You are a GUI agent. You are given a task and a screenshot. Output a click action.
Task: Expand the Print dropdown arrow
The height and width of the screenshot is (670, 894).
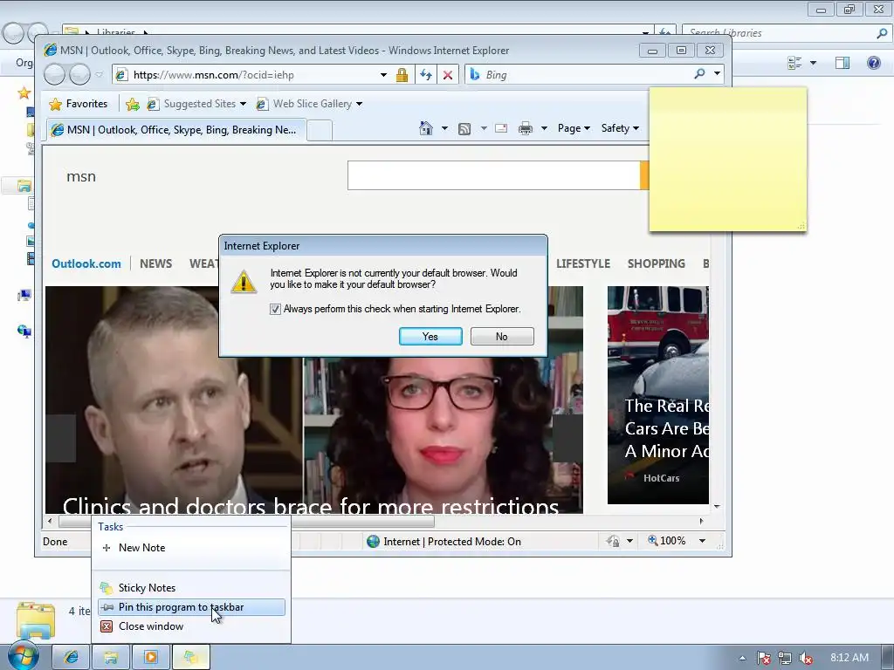(x=544, y=128)
